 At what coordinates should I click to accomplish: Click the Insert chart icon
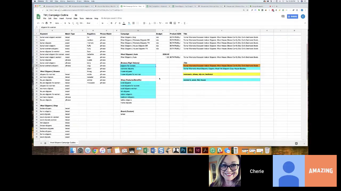175,23
